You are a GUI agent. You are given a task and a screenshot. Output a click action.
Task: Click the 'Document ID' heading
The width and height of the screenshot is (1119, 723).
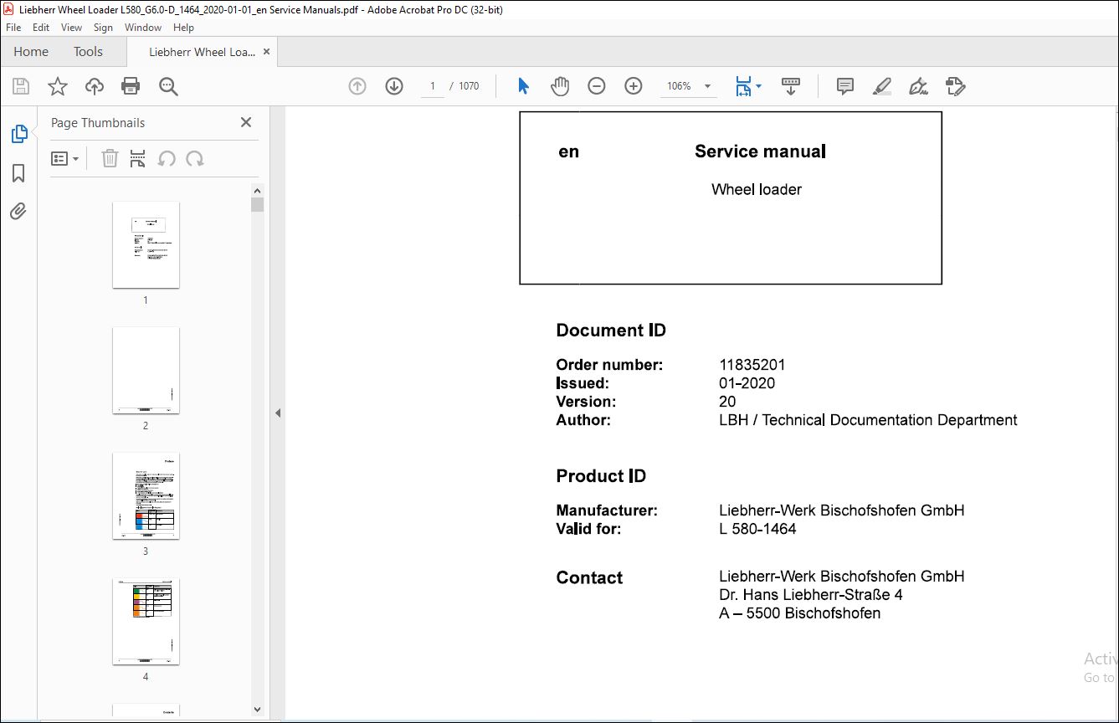pyautogui.click(x=611, y=331)
